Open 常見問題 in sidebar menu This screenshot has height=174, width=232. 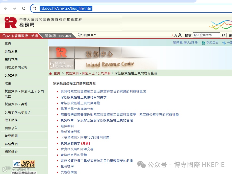click(x=11, y=136)
